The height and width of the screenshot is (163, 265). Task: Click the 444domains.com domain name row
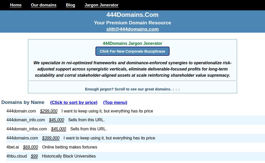point(22,138)
